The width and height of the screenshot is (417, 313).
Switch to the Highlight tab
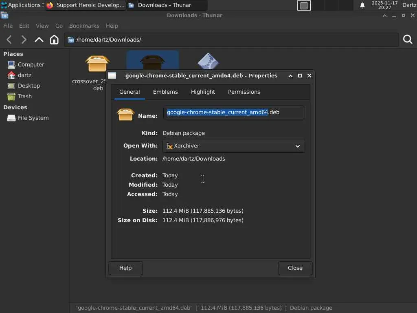203,92
